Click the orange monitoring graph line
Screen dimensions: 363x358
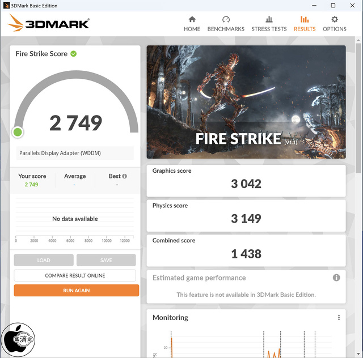point(274,354)
